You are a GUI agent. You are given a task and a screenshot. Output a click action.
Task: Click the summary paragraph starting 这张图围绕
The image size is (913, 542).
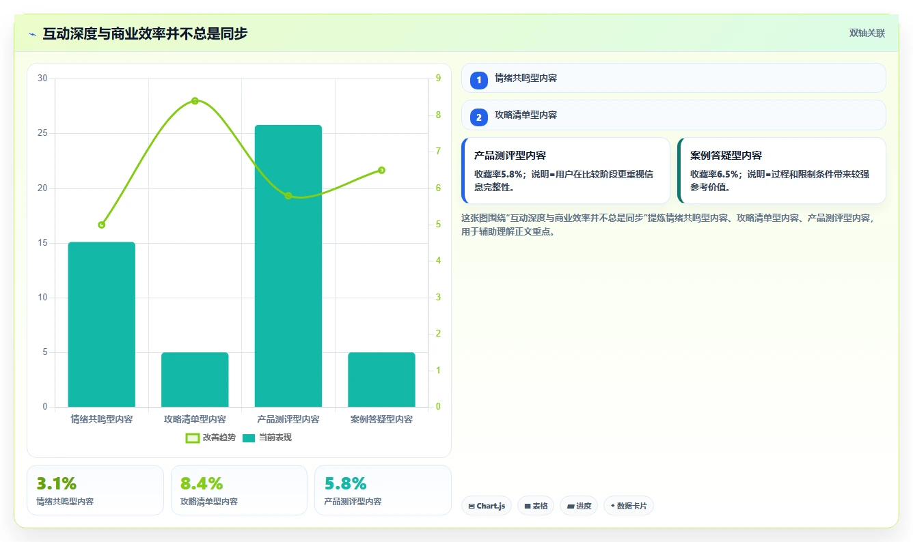point(668,225)
